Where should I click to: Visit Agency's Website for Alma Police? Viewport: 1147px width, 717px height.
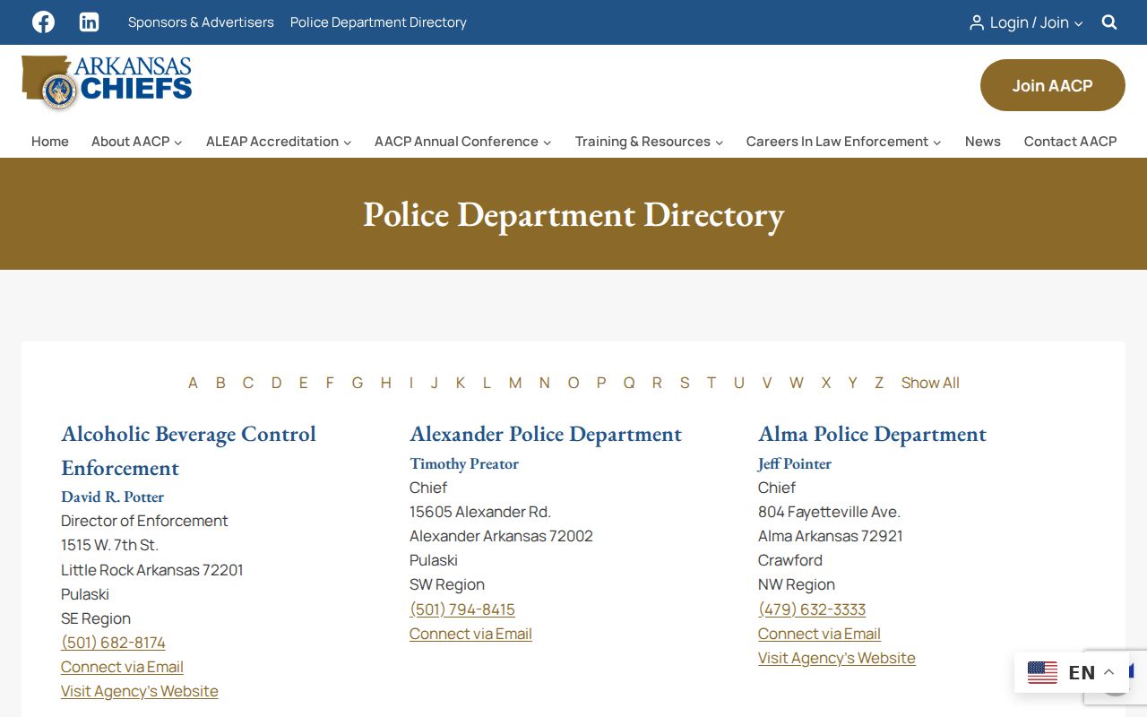[837, 658]
